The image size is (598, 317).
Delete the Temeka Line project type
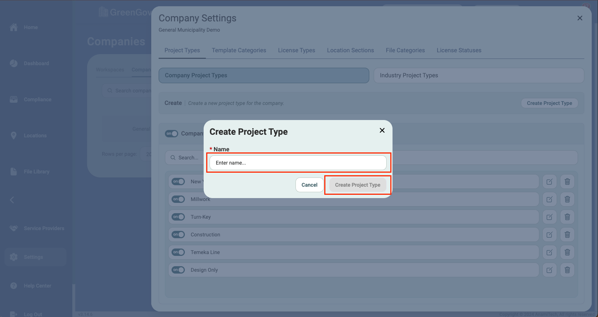(567, 252)
